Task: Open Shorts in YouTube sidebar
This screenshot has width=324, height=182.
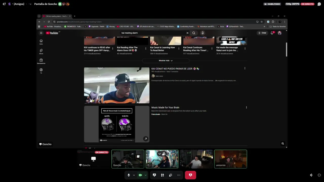Action: coord(41,52)
